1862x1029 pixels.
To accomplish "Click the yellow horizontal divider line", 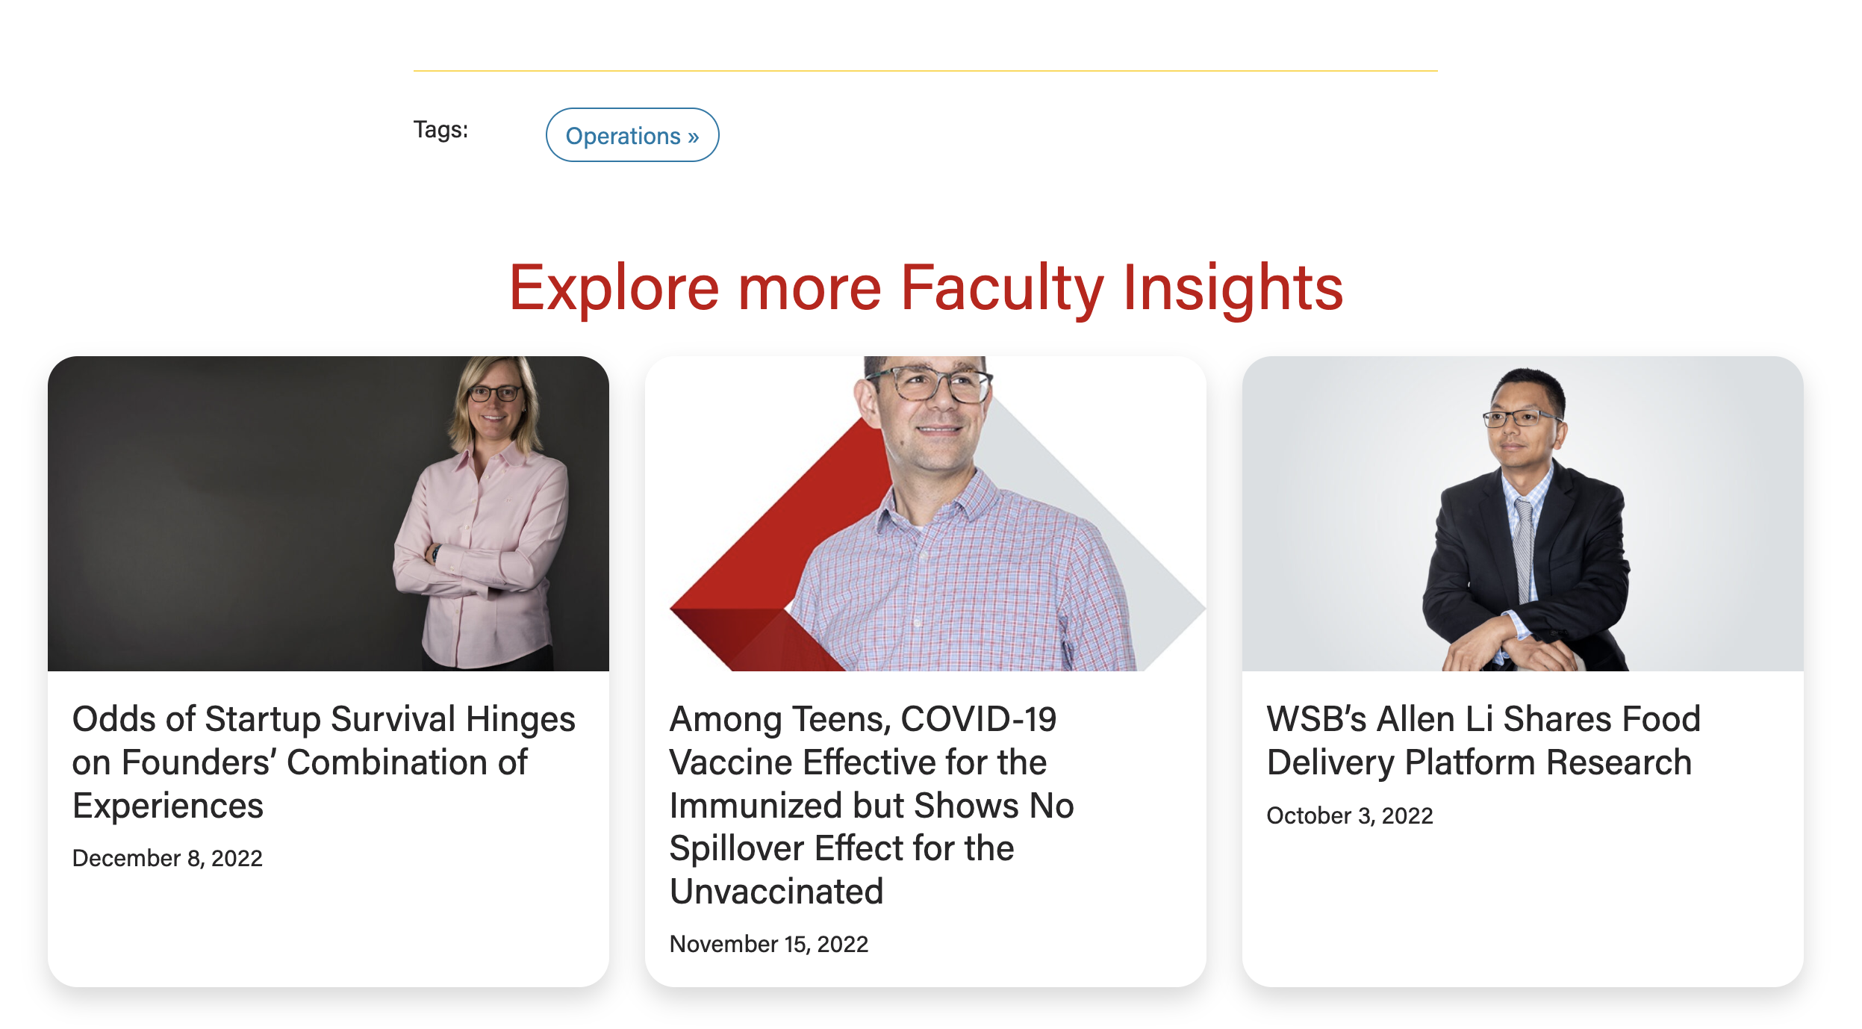I will click(x=925, y=71).
